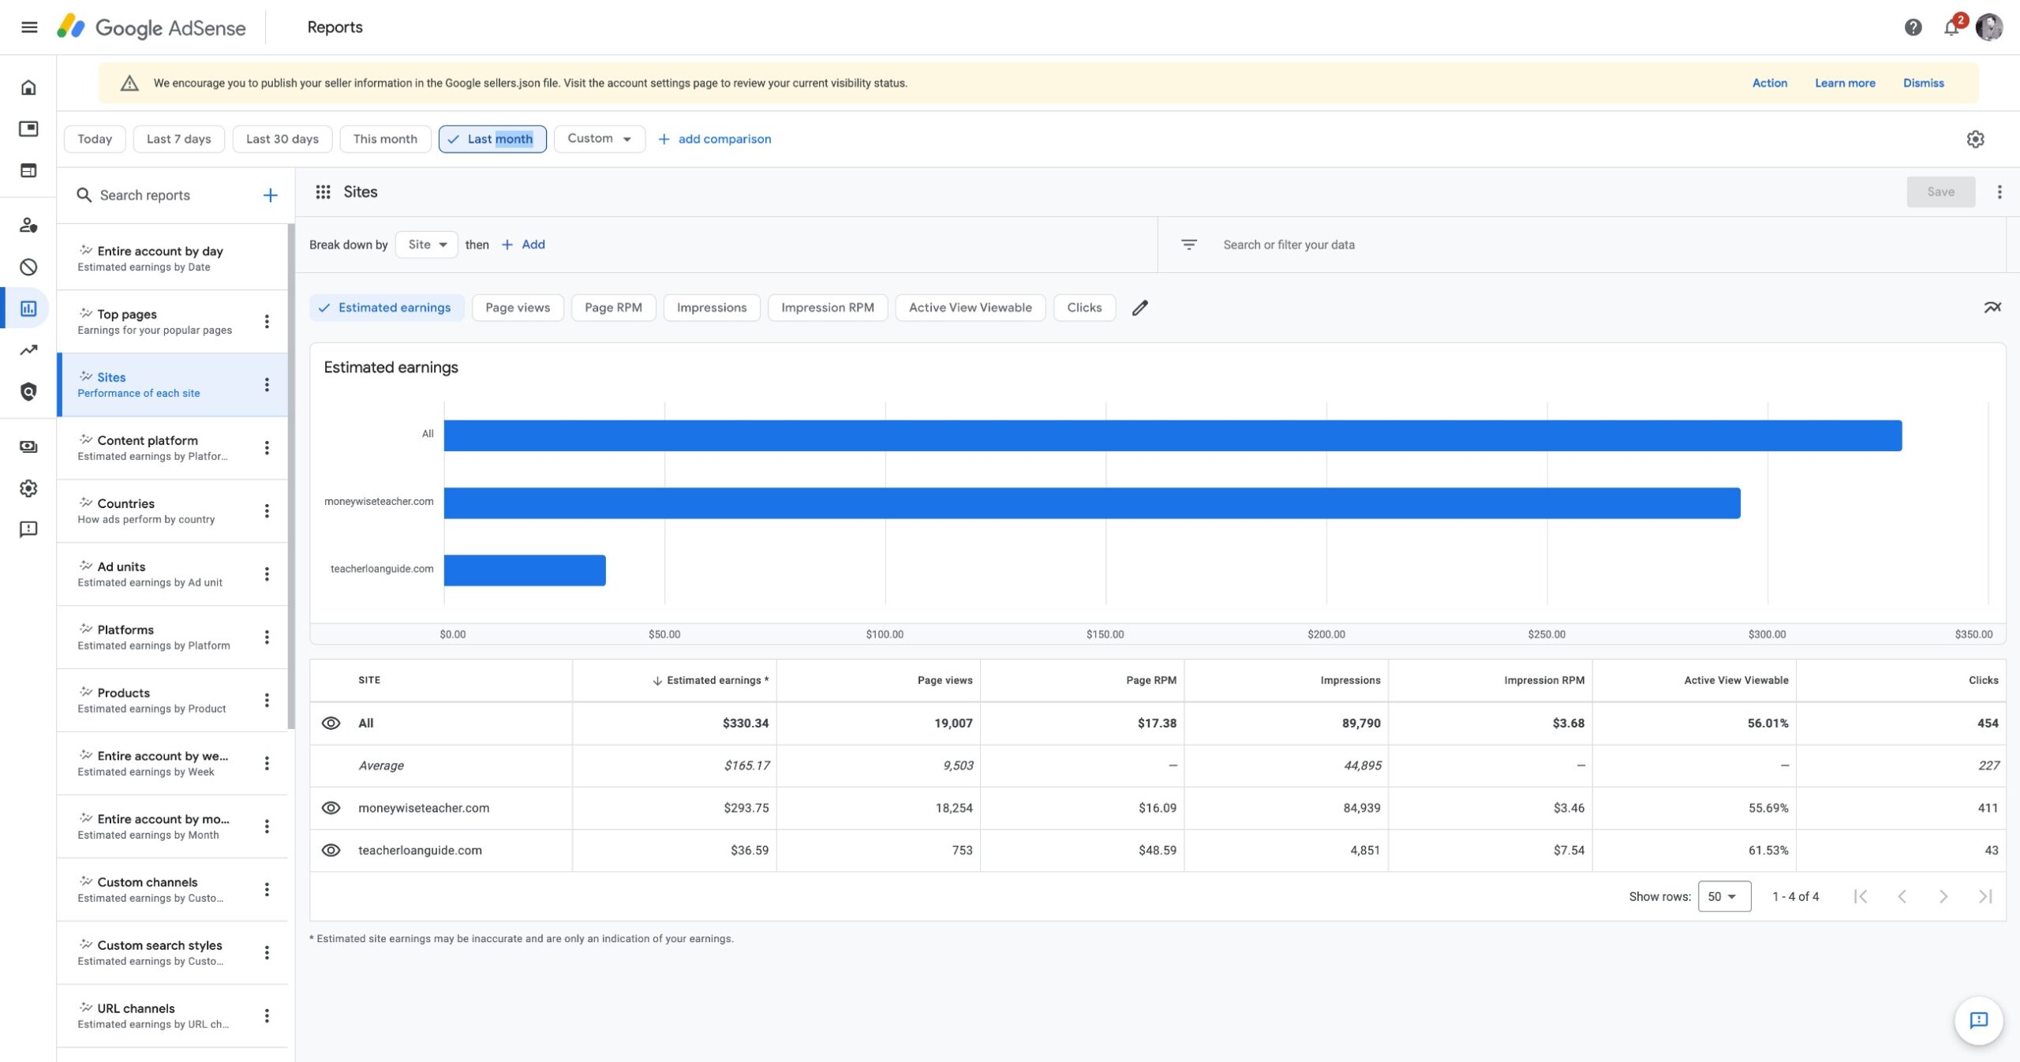Dismiss the sellers.json warning banner
The image size is (2020, 1062).
(x=1923, y=83)
